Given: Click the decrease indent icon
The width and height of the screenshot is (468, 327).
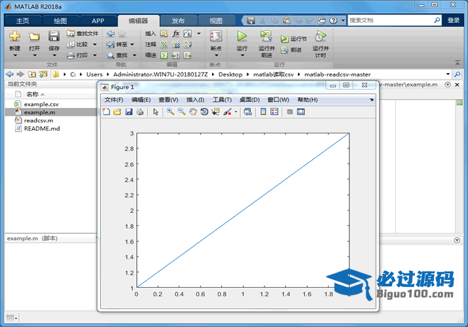Looking at the screenshot, I should [x=188, y=55].
